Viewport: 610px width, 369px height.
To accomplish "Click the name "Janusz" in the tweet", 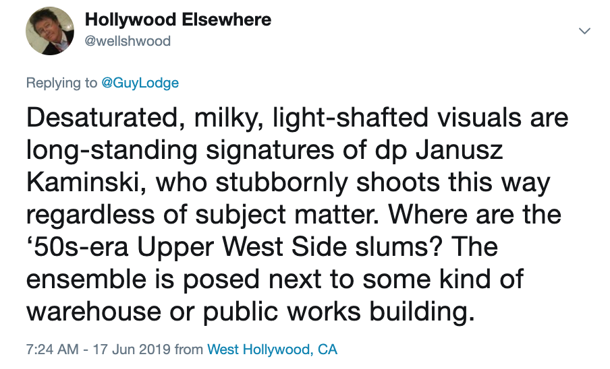I will [459, 149].
